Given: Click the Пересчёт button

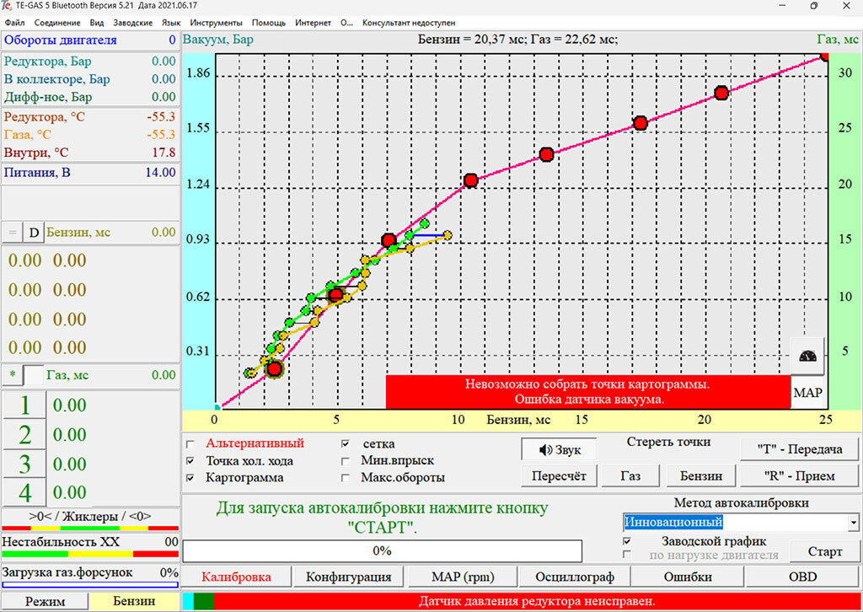Looking at the screenshot, I should coord(560,476).
